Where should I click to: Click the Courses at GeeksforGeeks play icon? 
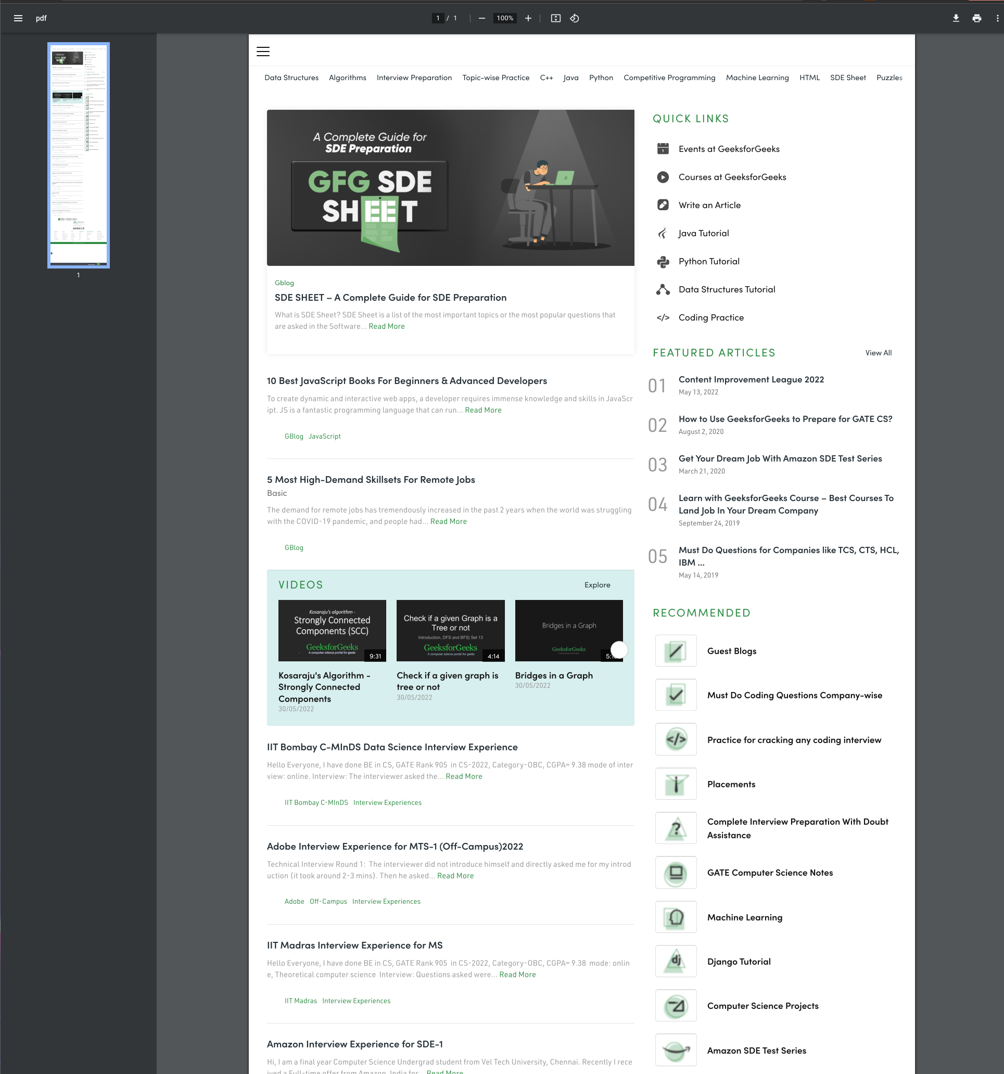click(x=663, y=177)
